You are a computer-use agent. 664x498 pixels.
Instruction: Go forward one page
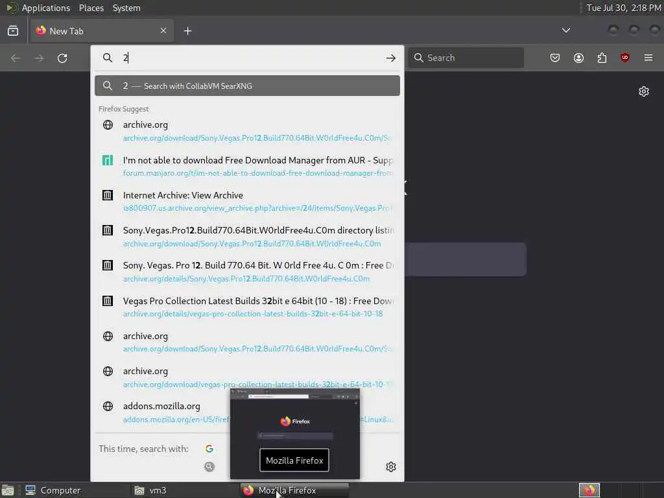click(x=39, y=58)
